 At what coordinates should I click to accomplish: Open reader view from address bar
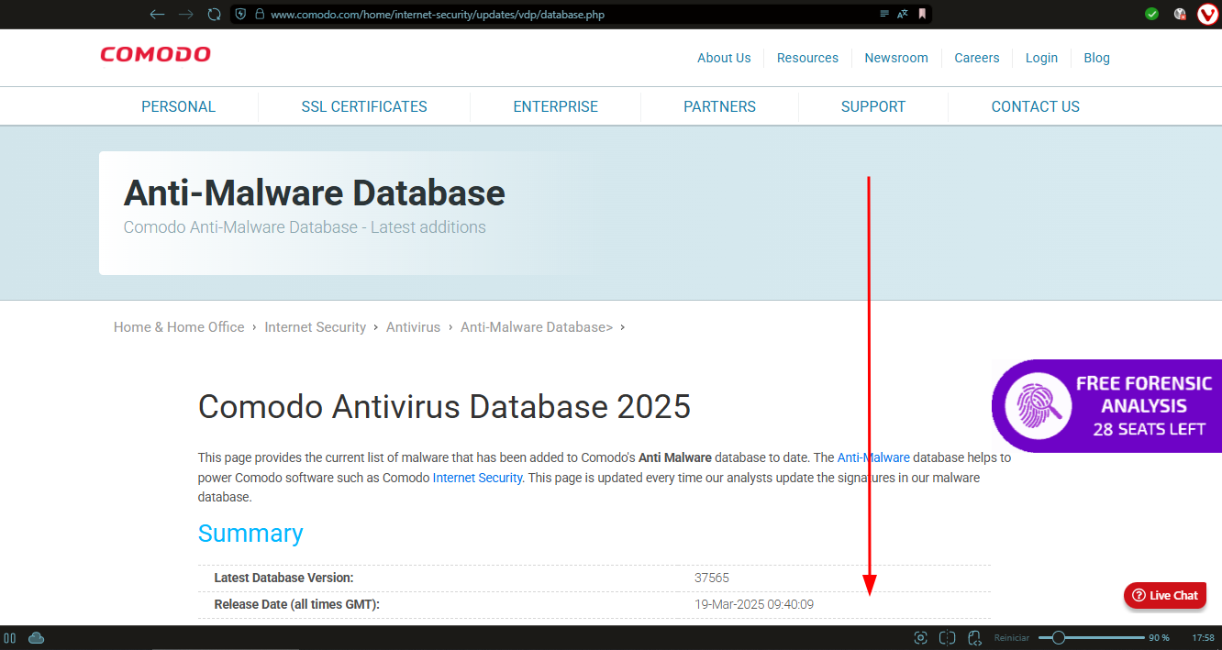[x=884, y=14]
